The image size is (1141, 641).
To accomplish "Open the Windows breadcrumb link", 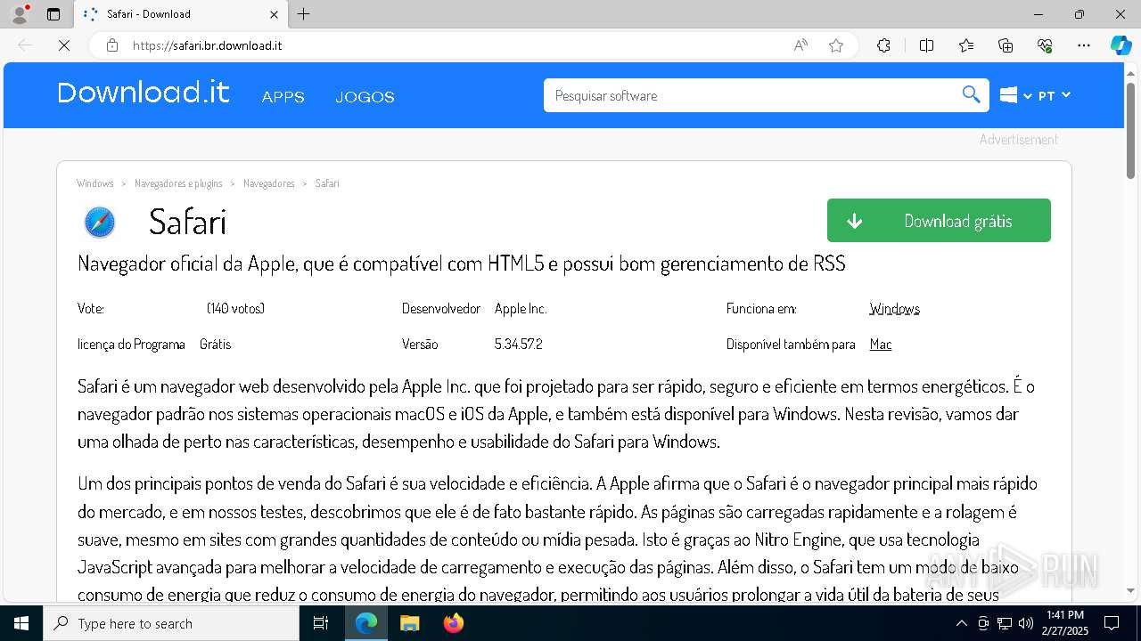I will click(95, 183).
